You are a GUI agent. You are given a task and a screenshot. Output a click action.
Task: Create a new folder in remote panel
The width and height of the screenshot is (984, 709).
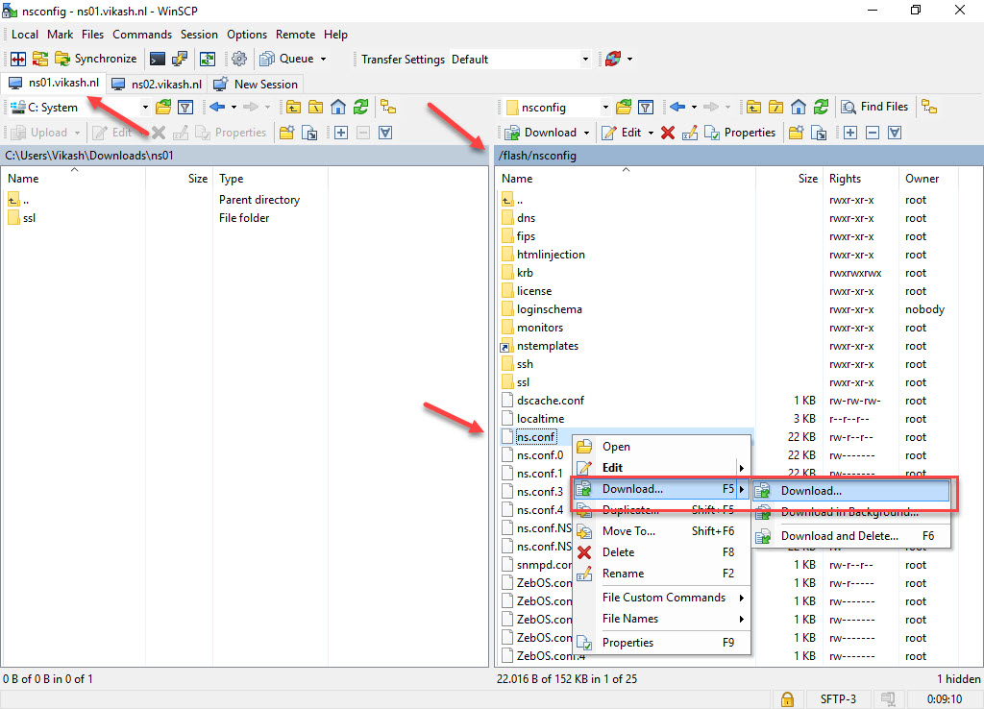tap(796, 133)
